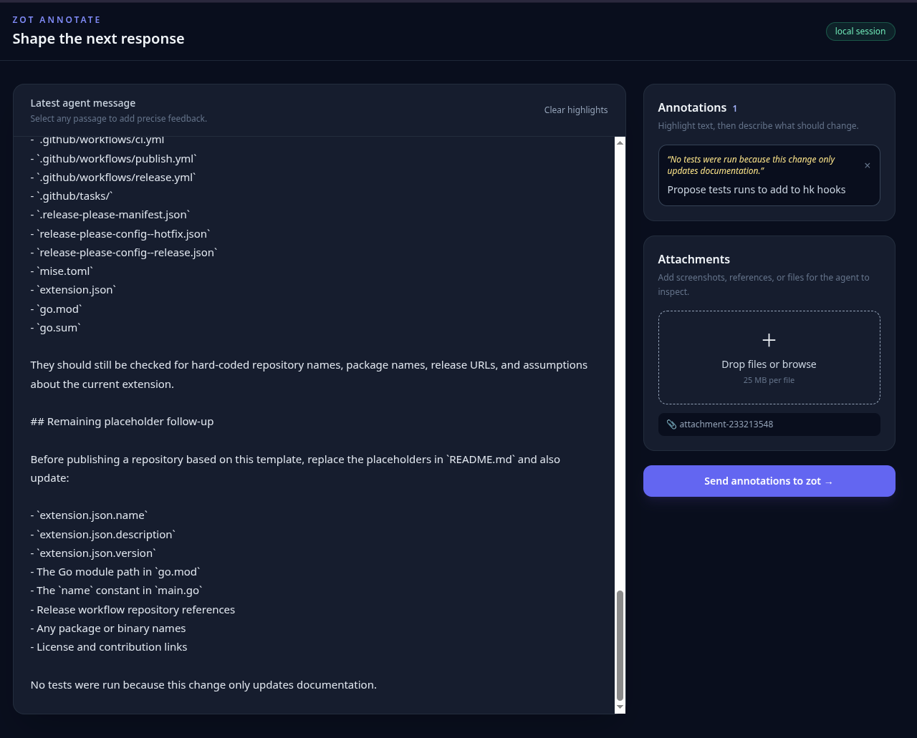Image resolution: width=917 pixels, height=738 pixels.
Task: Click the plus icon in the drop zone
Action: click(x=769, y=340)
